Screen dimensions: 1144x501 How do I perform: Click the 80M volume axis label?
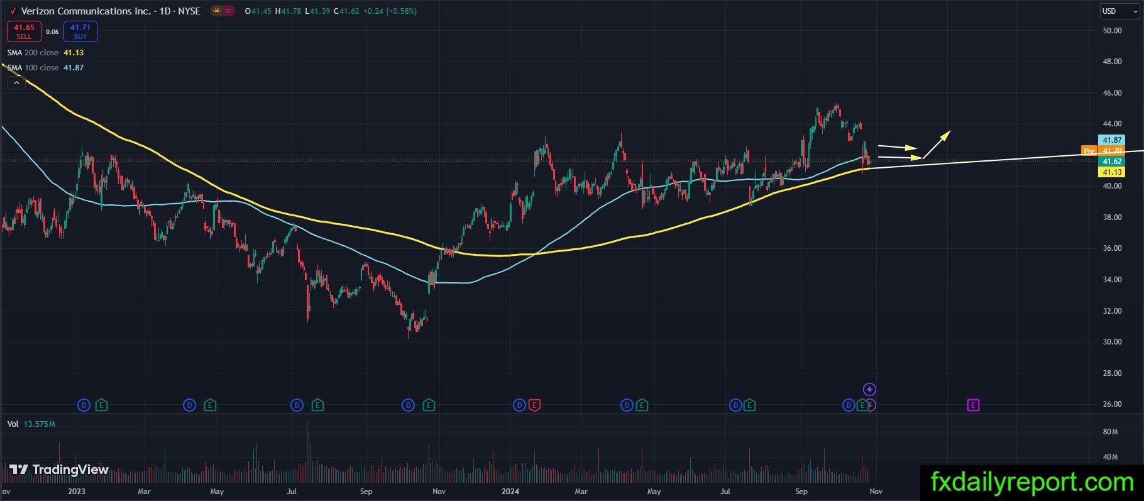(x=1110, y=432)
